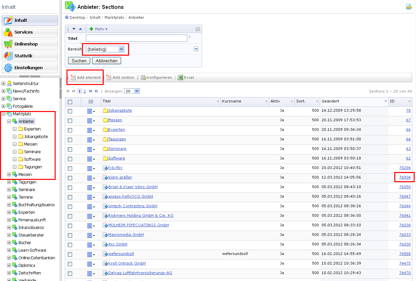Check the box for Macromedia GmbH row

pyautogui.click(x=70, y=235)
